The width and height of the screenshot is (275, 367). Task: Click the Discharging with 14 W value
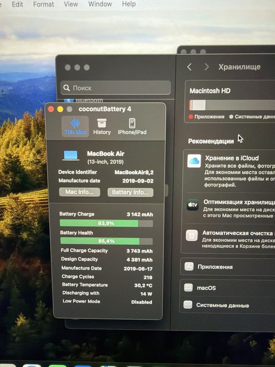(146, 294)
